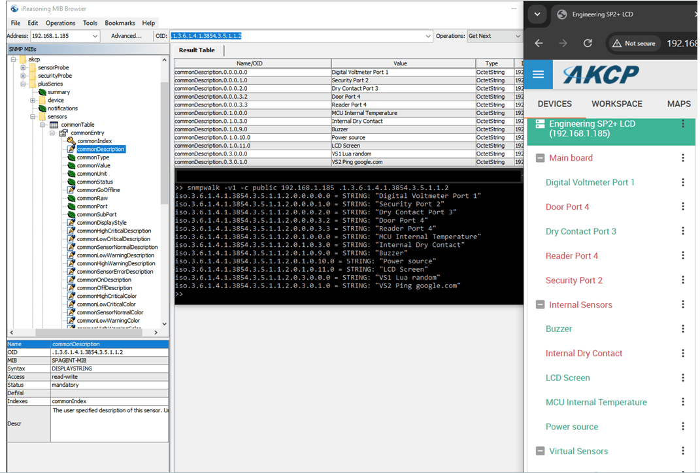Viewport: 700px width, 473px height.
Task: Click the OID input field
Action: 294,36
